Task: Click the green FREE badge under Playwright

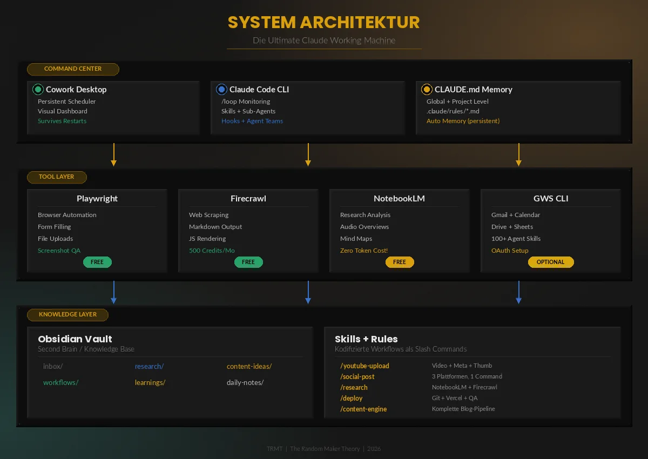Action: (97, 262)
